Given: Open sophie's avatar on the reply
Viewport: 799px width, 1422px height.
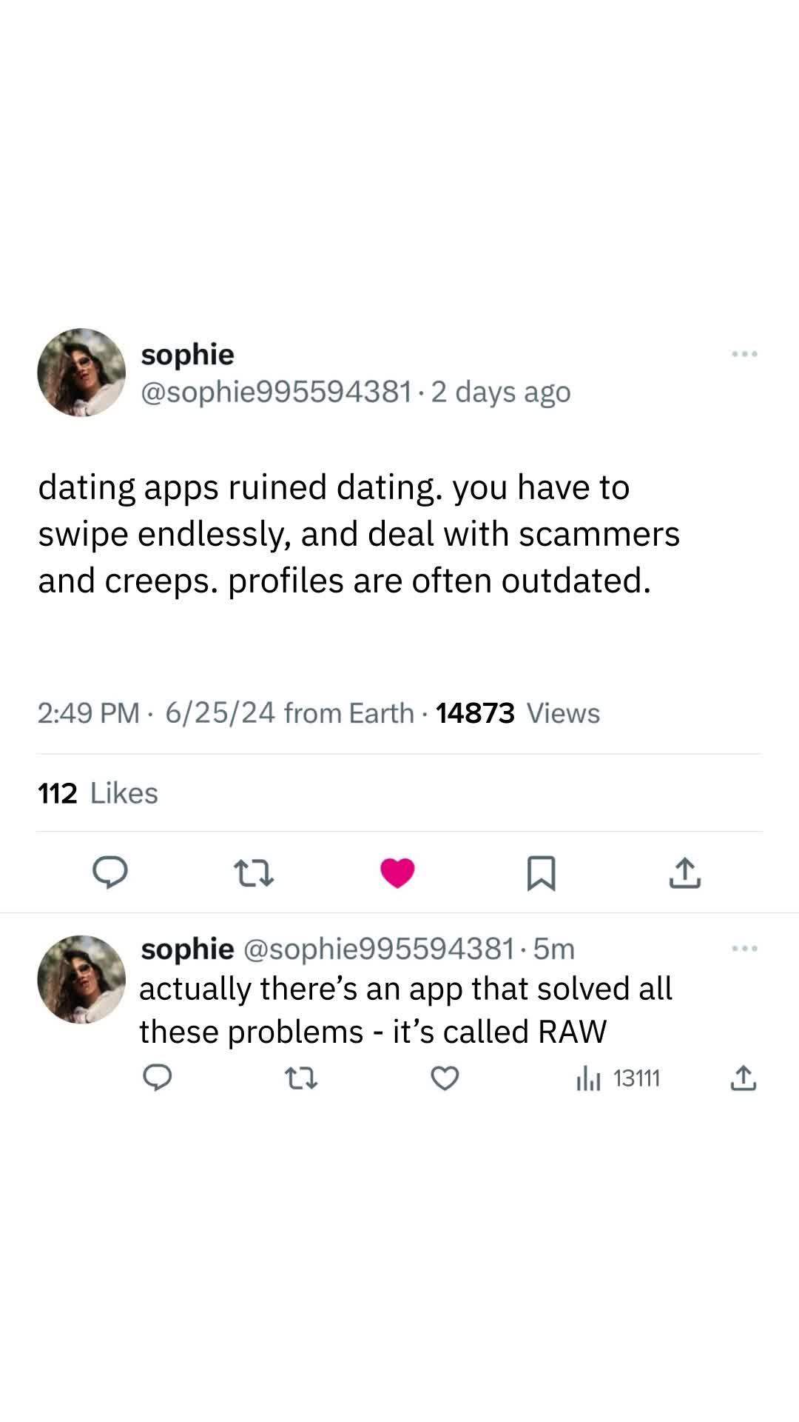Looking at the screenshot, I should [81, 979].
